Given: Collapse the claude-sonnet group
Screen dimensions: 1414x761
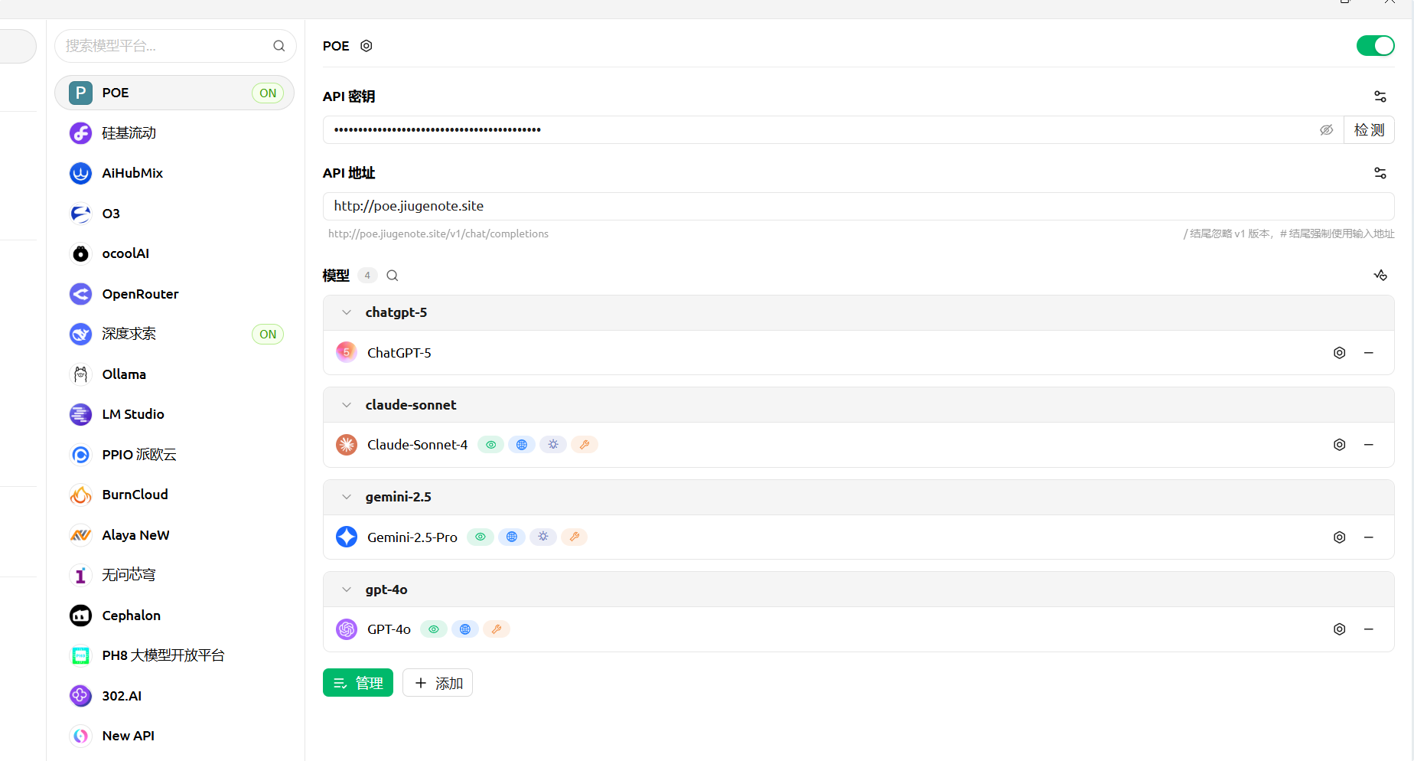Looking at the screenshot, I should [347, 405].
